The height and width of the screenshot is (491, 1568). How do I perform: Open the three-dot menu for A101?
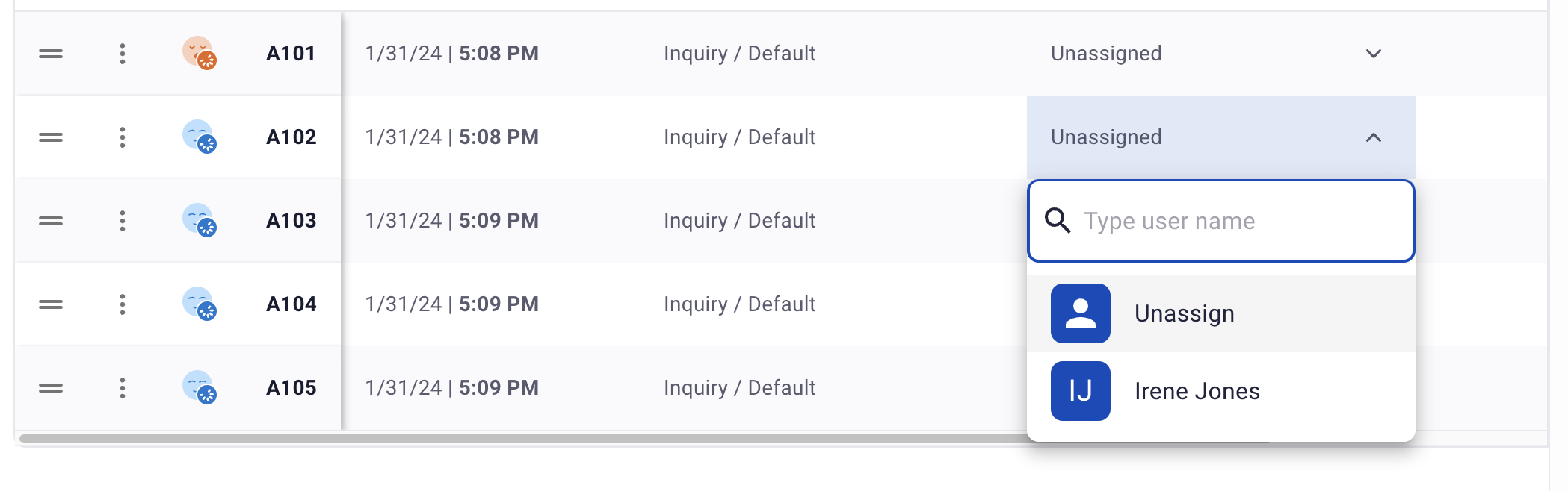click(x=123, y=54)
